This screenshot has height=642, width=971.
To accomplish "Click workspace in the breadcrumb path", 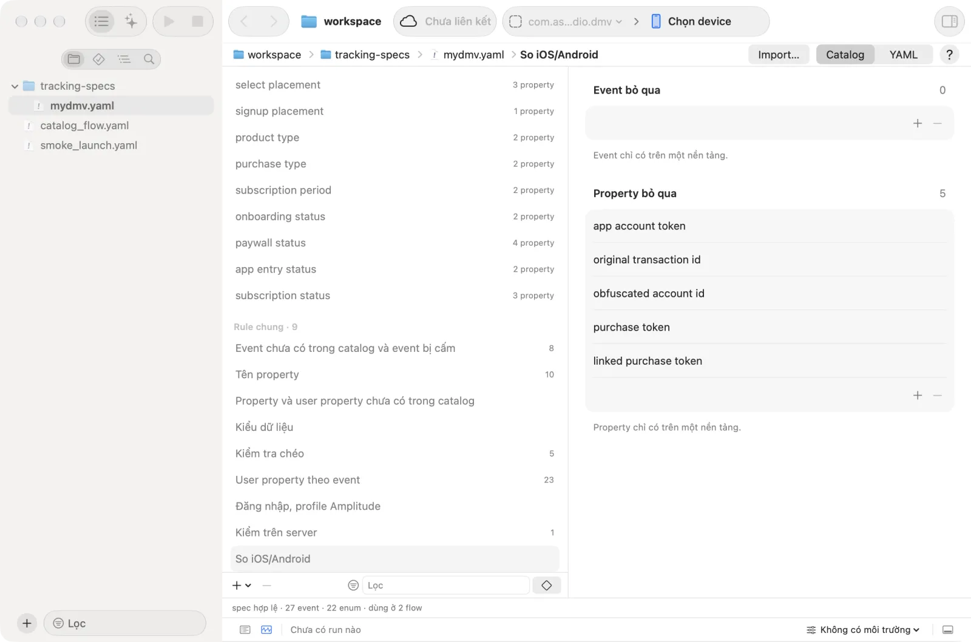I will pyautogui.click(x=267, y=55).
